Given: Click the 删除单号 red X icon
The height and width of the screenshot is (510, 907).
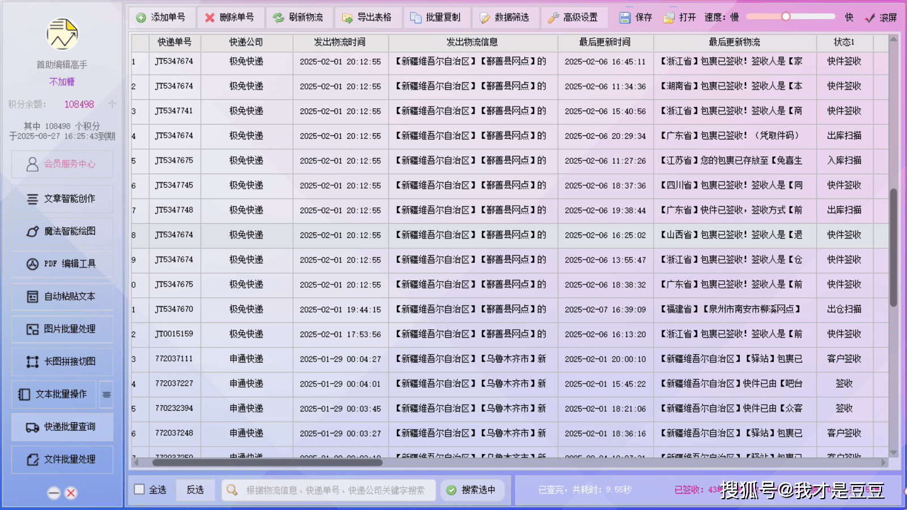Looking at the screenshot, I should 210,18.
